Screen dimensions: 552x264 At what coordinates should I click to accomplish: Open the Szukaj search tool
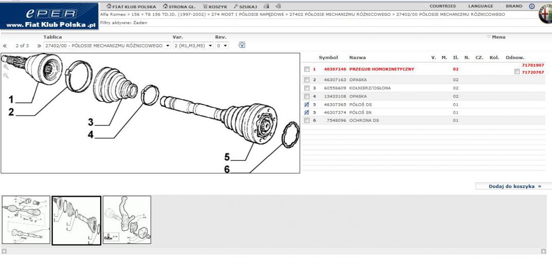tap(245, 6)
